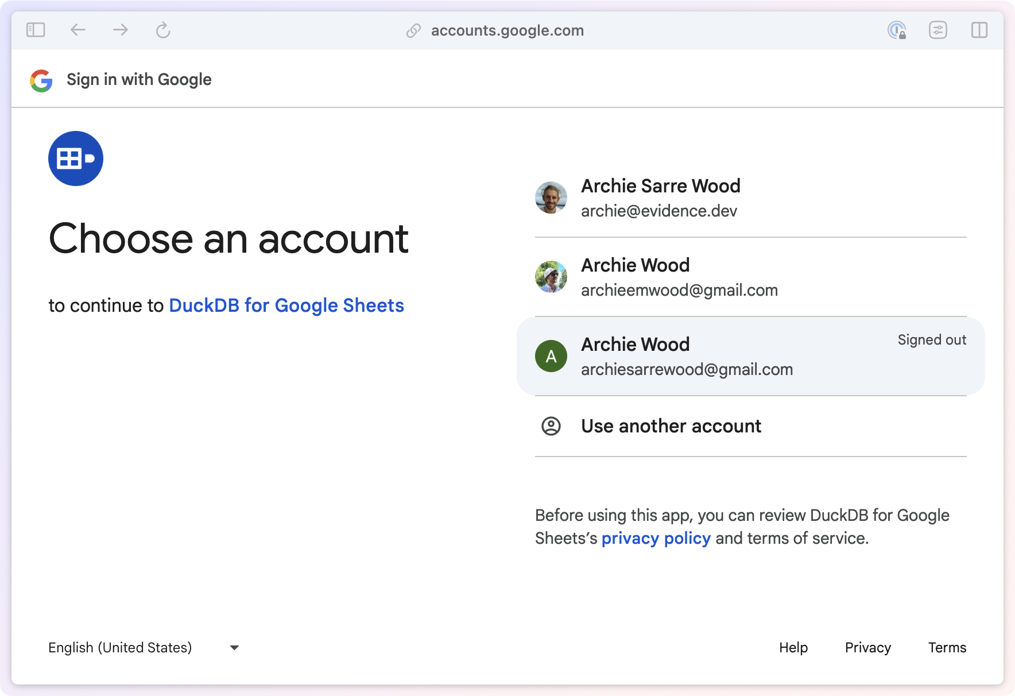Open the DuckDB for Google Sheets link
This screenshot has width=1015, height=696.
(x=286, y=306)
